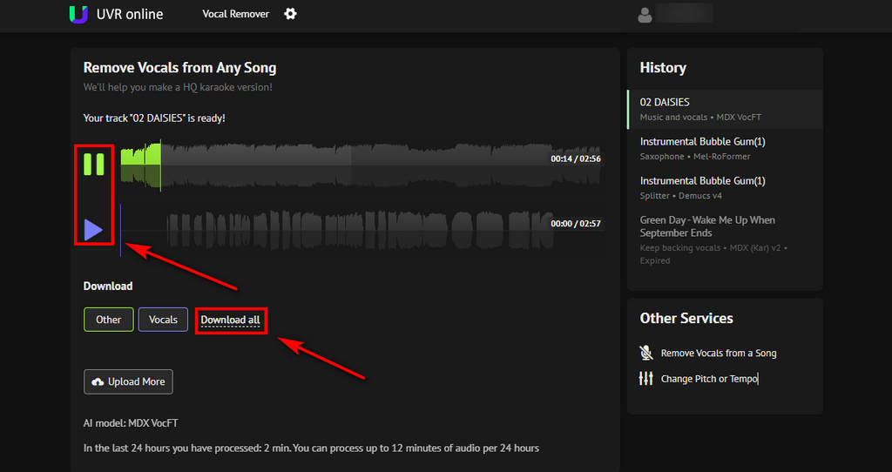The width and height of the screenshot is (892, 472).
Task: Go to UVR online home title
Action: click(x=130, y=14)
